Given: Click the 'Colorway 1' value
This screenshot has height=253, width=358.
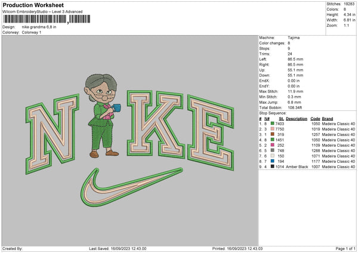Looking at the screenshot, I should [32, 32].
